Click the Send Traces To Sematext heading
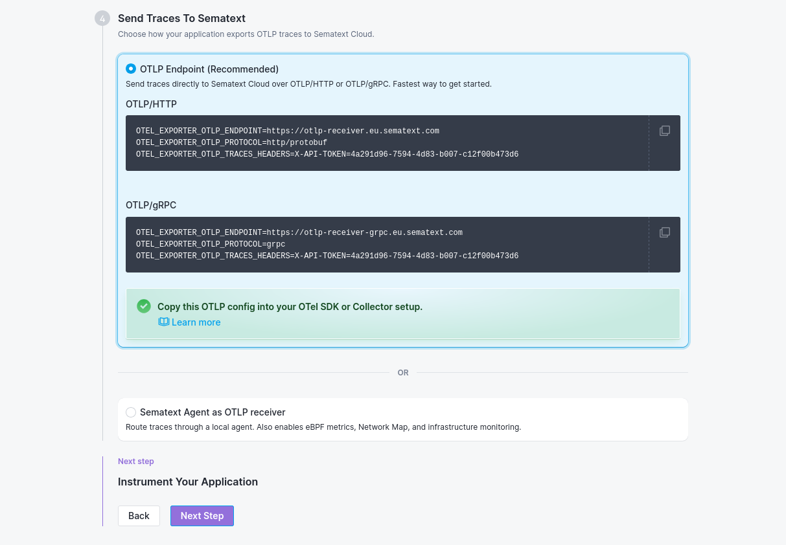 181,18
